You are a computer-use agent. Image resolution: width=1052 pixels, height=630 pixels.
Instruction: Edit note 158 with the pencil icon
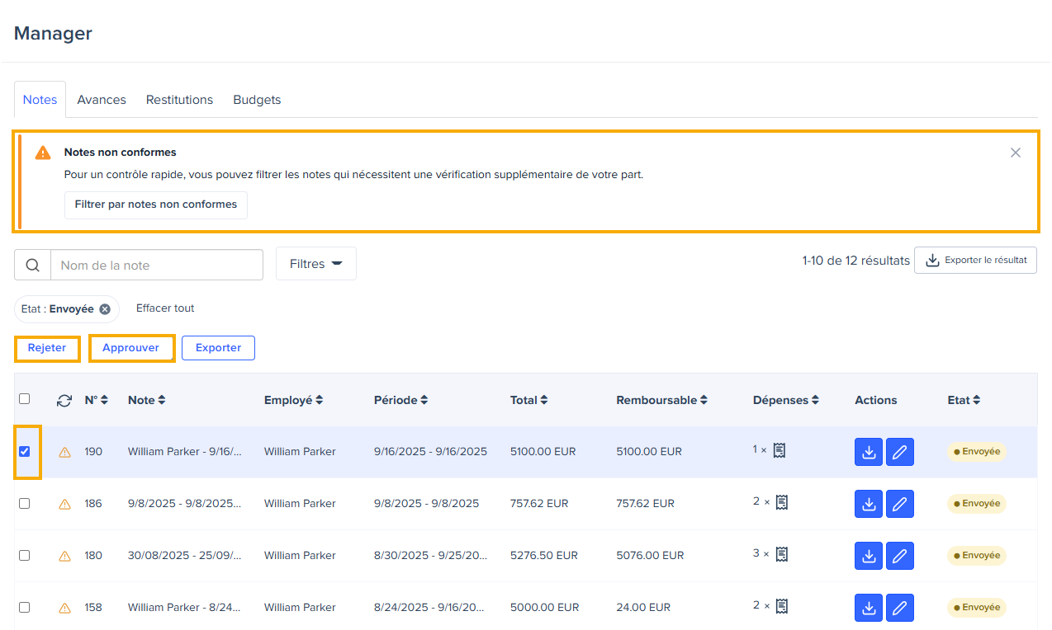click(x=899, y=608)
